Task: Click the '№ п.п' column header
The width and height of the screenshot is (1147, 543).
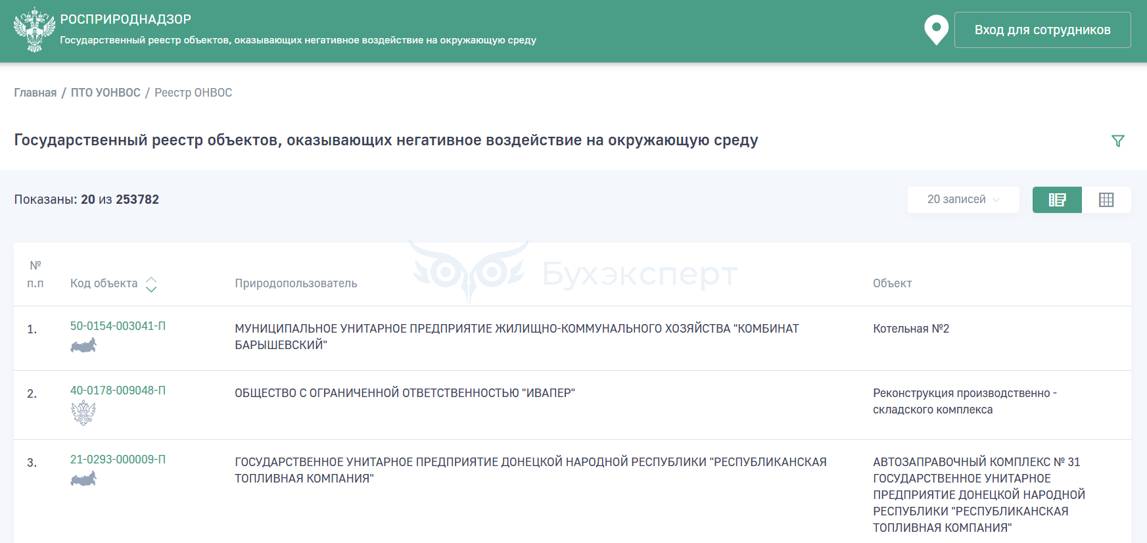Action: [35, 274]
